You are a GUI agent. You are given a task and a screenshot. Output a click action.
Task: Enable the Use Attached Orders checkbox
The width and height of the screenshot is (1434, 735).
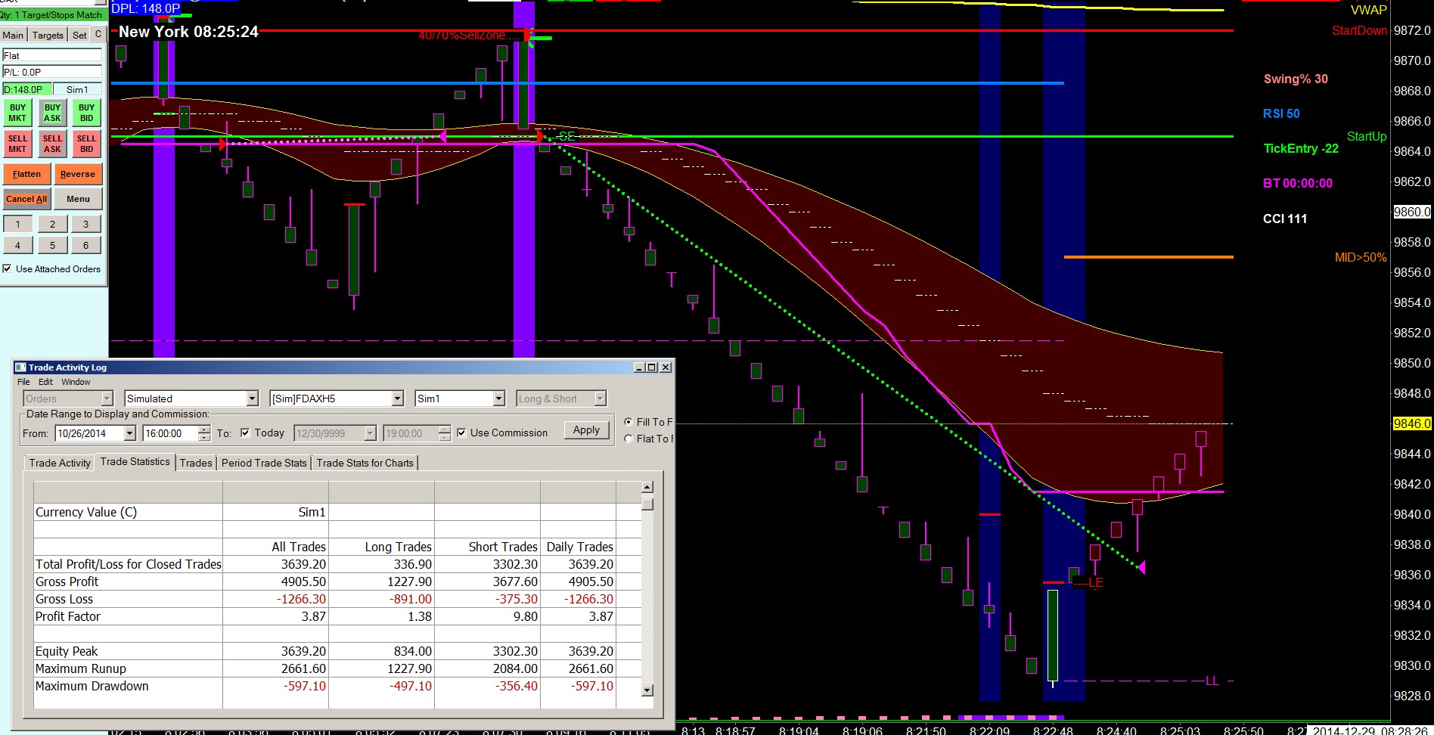7,268
